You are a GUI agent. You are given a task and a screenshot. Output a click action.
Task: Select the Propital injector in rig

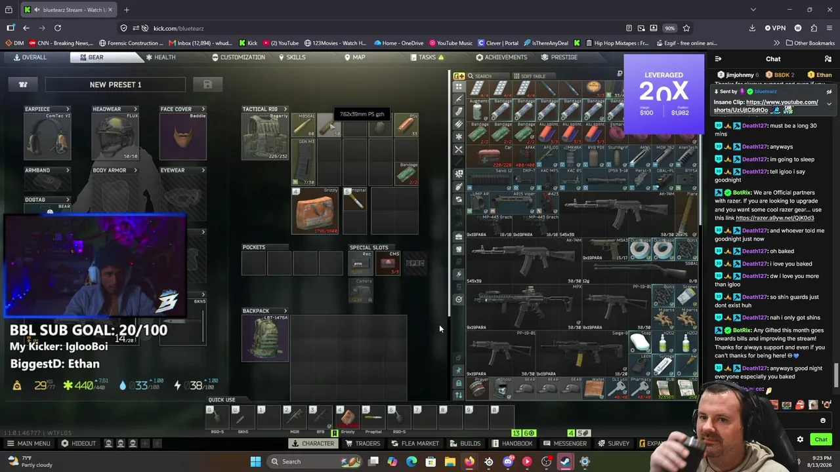pyautogui.click(x=355, y=199)
